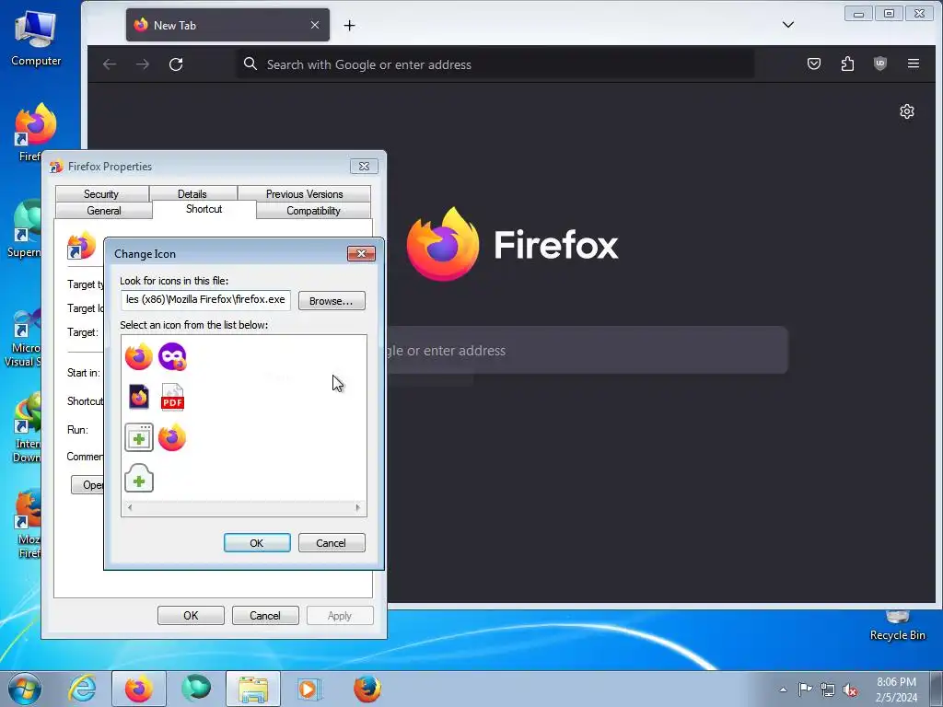943x707 pixels.
Task: Select the Shortcut tab
Action: point(204,209)
